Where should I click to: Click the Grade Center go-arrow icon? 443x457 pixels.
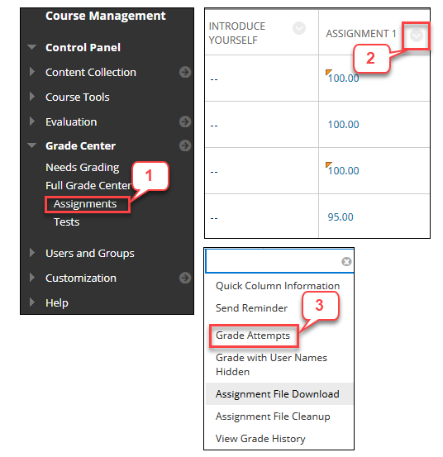pyautogui.click(x=185, y=145)
